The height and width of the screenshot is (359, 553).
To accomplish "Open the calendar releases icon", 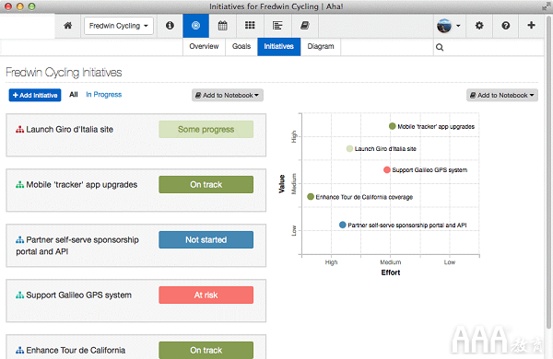I will click(x=222, y=26).
